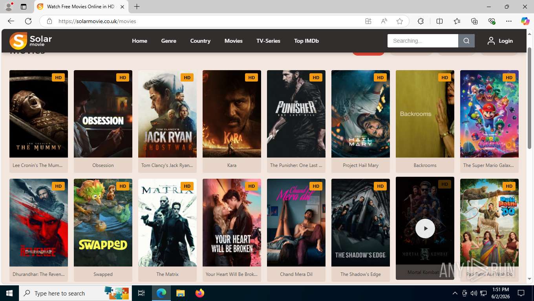Open a new browser tab
The height and width of the screenshot is (301, 534).
point(137,7)
